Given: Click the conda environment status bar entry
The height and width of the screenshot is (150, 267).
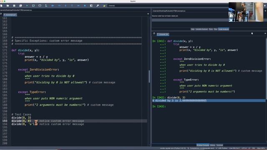Looking at the screenshot, I should click(x=173, y=148).
